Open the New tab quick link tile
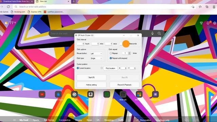The width and height of the screenshot is (217, 122). click(x=123, y=95)
